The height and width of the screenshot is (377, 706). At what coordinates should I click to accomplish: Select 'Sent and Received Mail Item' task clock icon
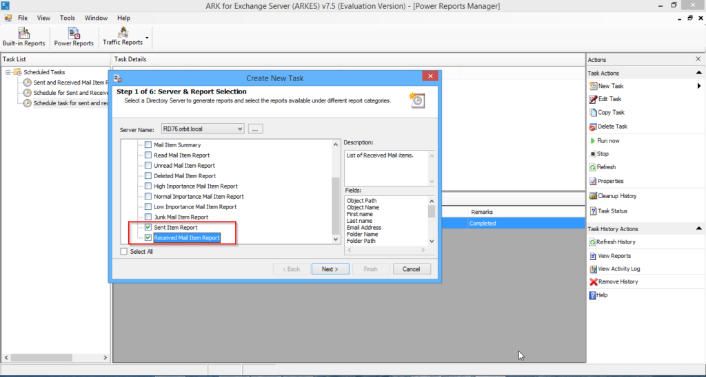[28, 83]
